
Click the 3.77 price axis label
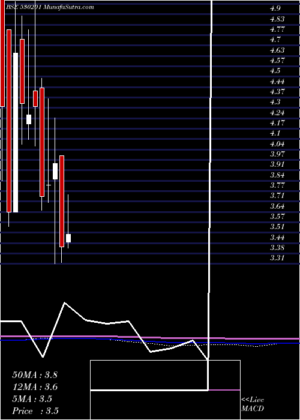point(277,185)
